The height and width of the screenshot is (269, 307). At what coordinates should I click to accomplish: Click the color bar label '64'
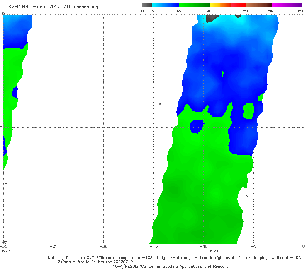coord(270,11)
